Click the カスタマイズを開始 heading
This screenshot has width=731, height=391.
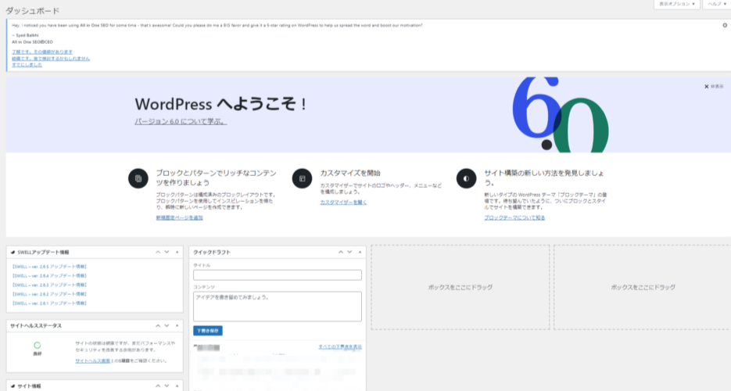350,173
